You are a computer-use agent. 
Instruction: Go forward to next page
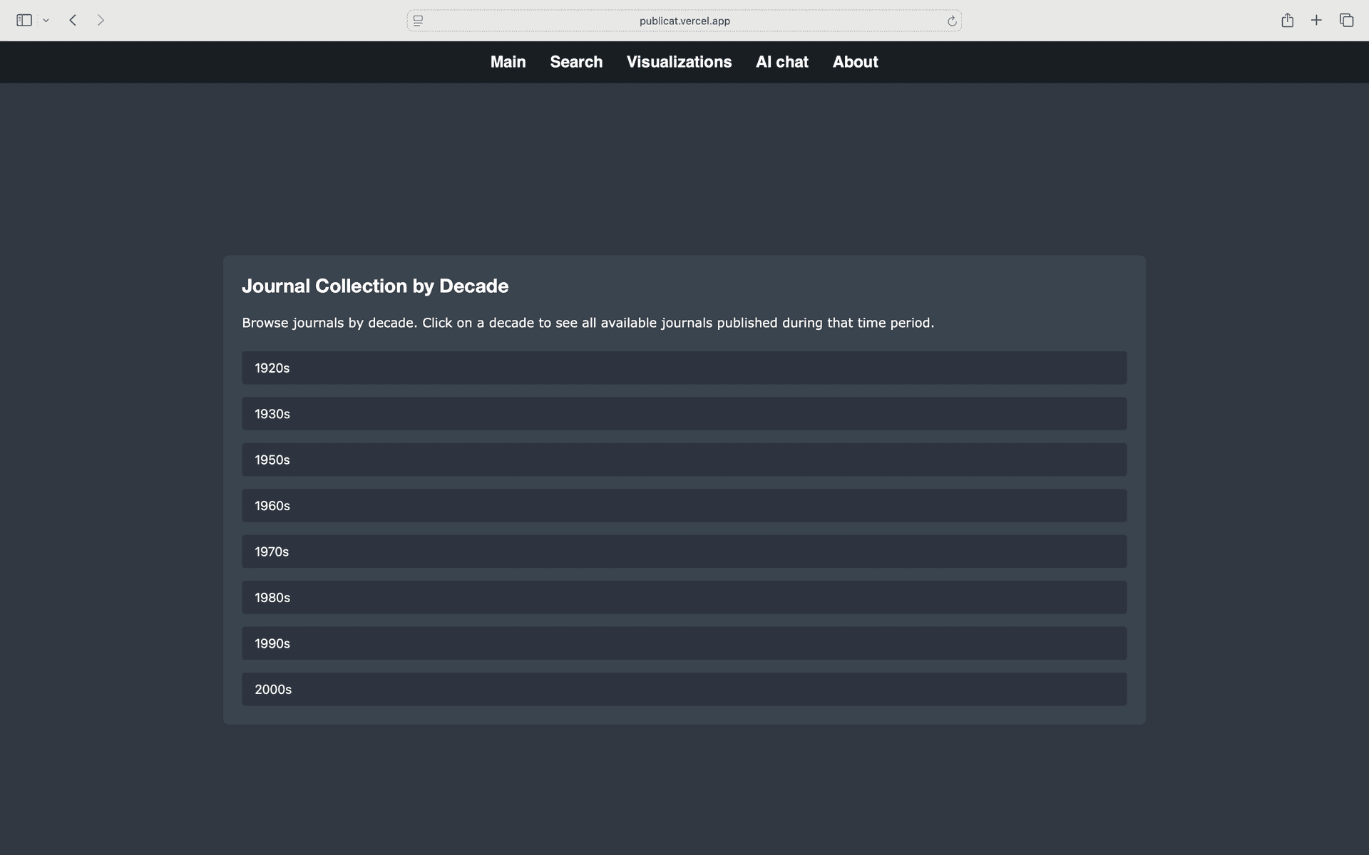click(101, 20)
